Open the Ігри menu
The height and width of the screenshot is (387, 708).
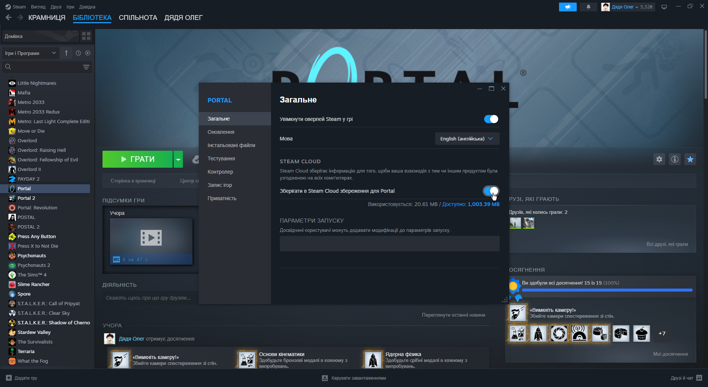point(70,7)
